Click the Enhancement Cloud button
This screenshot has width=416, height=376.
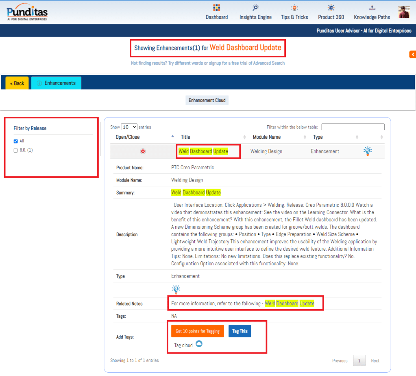coord(207,100)
